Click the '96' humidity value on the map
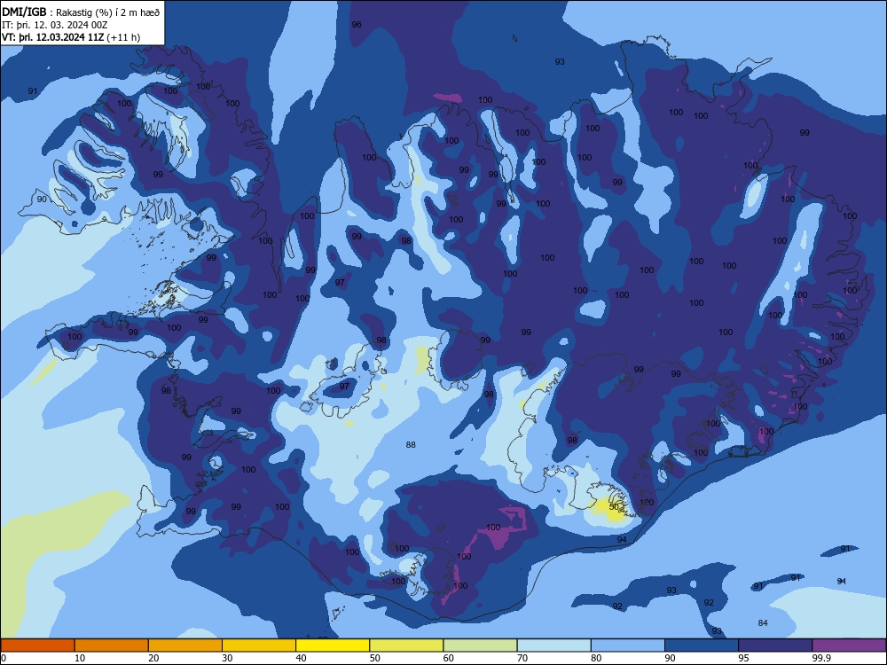The width and height of the screenshot is (887, 665). (x=357, y=24)
